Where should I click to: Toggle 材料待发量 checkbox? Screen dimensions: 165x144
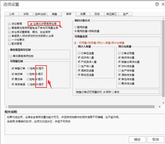(119, 66)
